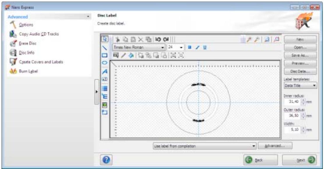Click the send to back icon
The height and width of the screenshot is (169, 324).
coord(148,55)
